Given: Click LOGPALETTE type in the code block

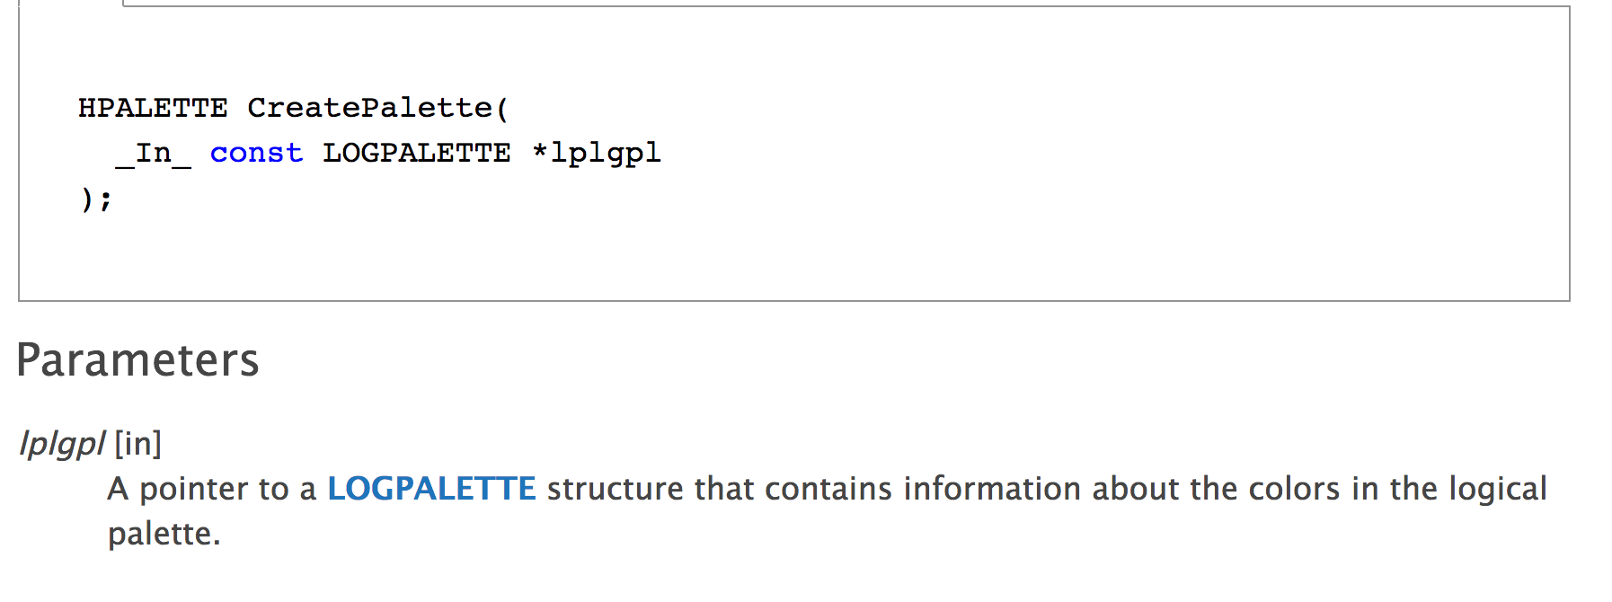Looking at the screenshot, I should pyautogui.click(x=416, y=154).
